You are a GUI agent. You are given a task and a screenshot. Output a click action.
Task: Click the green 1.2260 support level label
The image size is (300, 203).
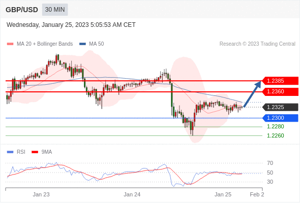(275, 136)
